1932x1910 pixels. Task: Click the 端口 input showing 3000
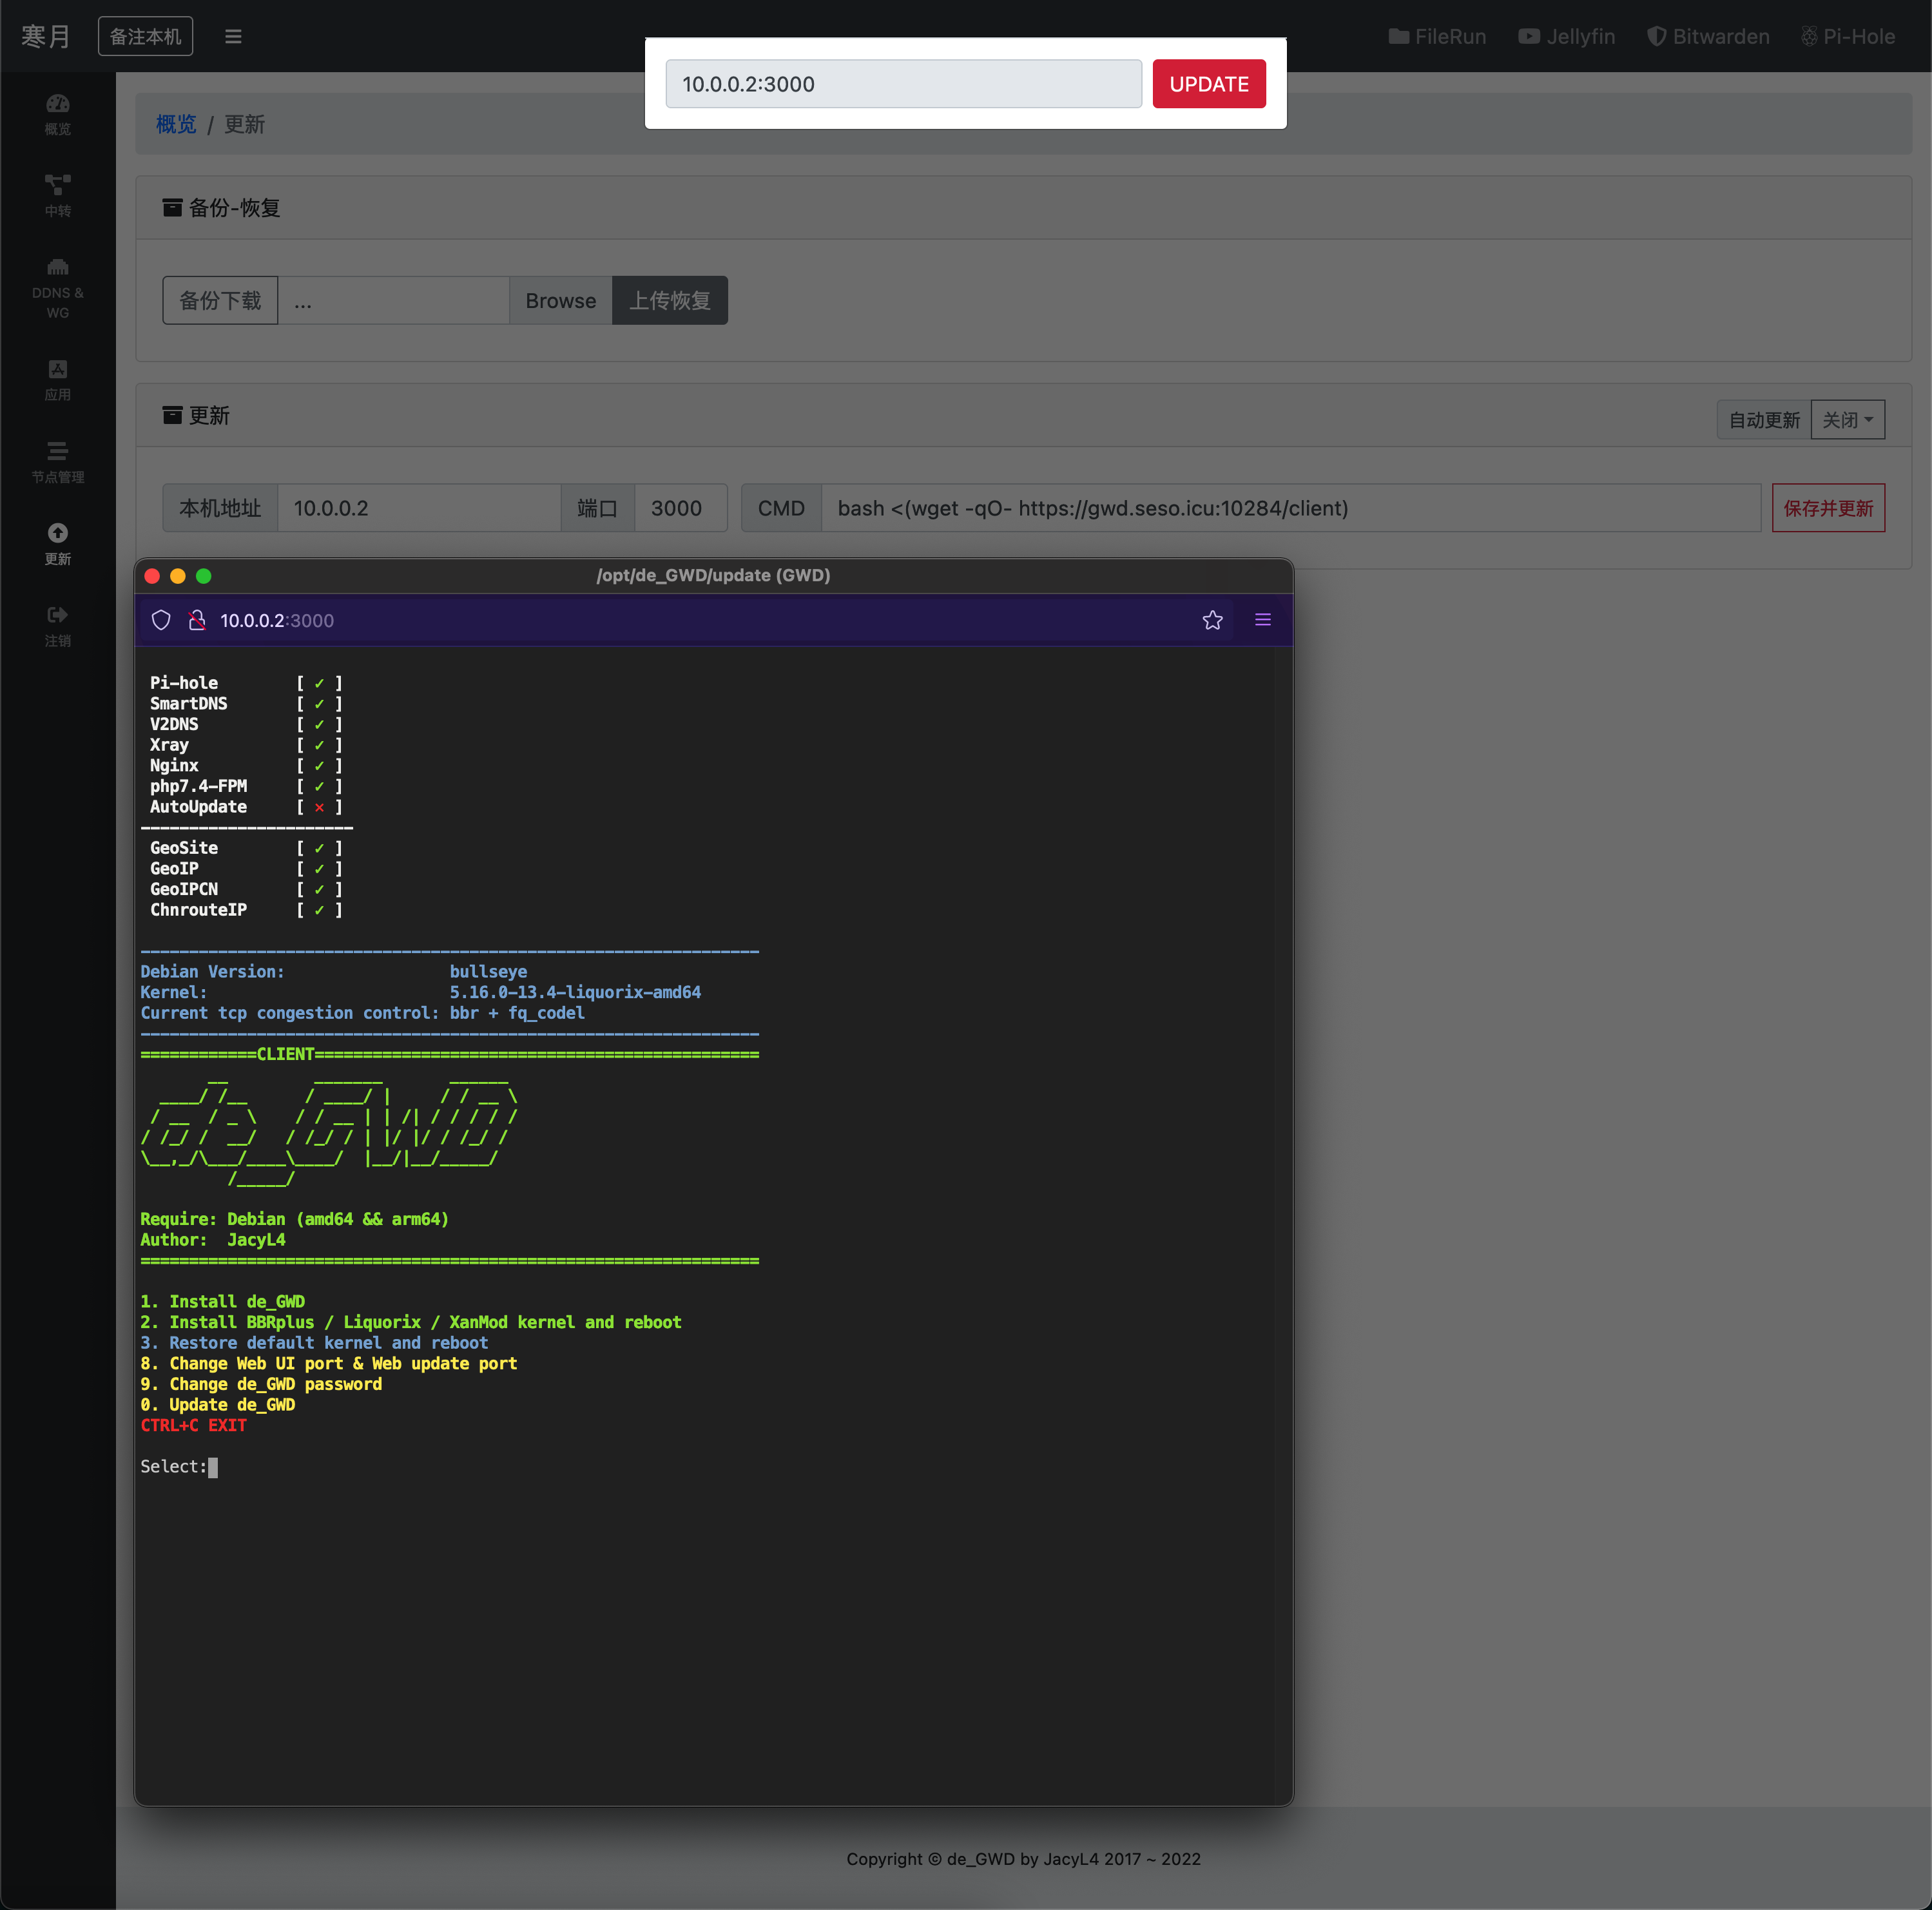pyautogui.click(x=681, y=508)
